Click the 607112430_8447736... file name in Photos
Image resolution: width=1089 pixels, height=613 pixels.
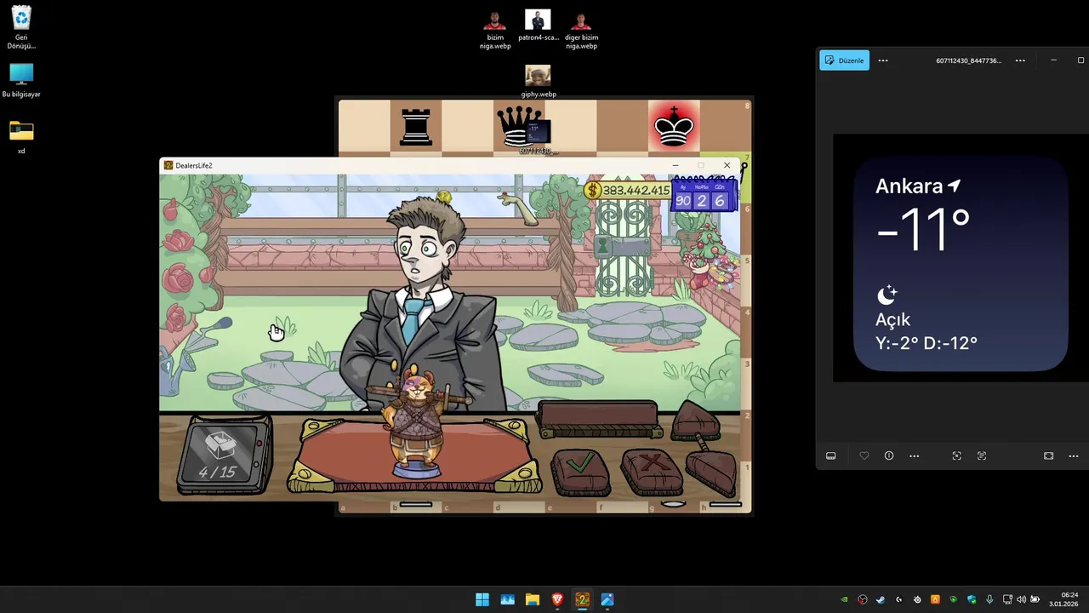point(968,60)
